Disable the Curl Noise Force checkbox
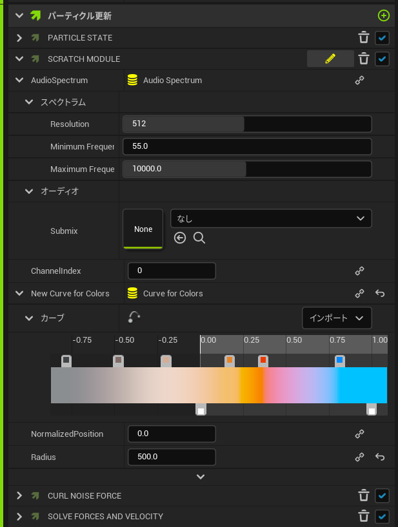This screenshot has width=398, height=527. click(x=382, y=495)
